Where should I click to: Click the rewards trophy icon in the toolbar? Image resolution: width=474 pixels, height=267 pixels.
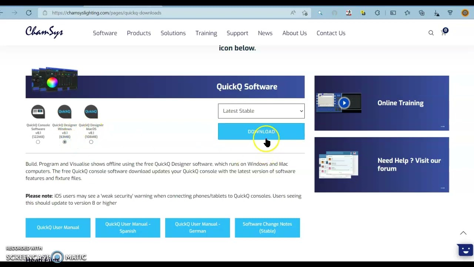click(x=450, y=13)
